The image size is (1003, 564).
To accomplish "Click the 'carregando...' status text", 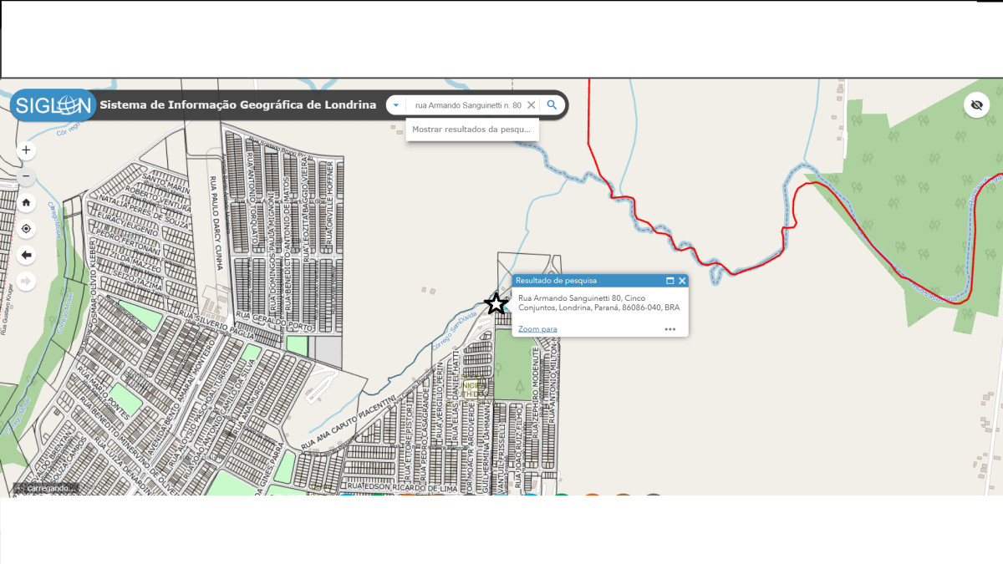I will pyautogui.click(x=52, y=488).
